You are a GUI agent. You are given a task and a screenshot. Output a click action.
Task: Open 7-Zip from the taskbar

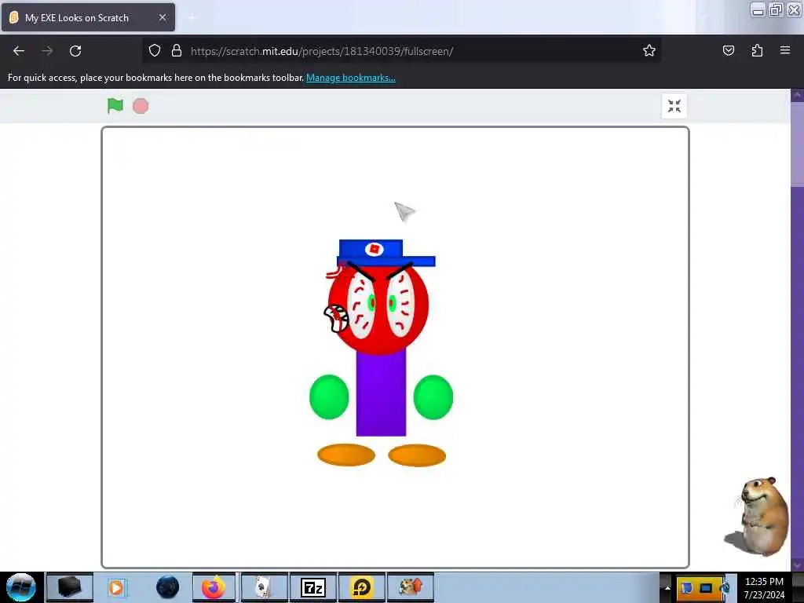313,587
